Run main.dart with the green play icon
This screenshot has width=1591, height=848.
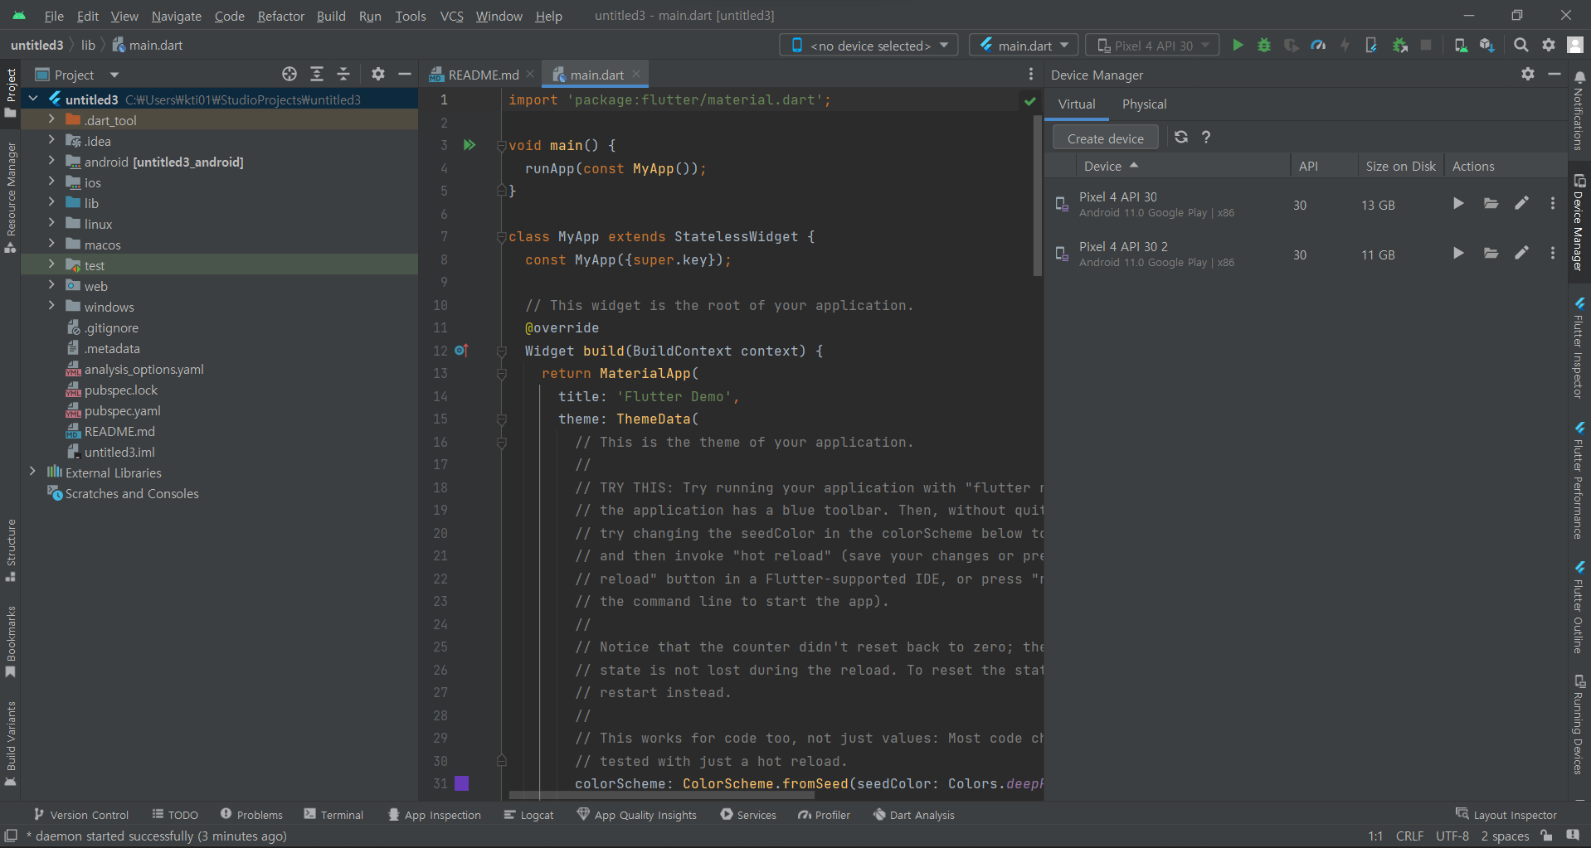(x=1238, y=46)
